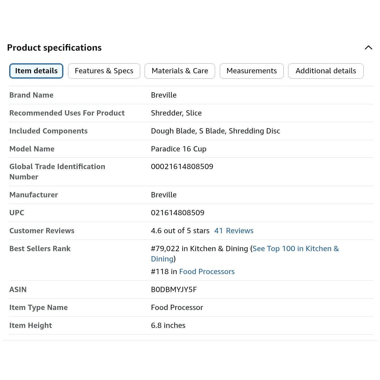This screenshot has height=380, width=380.
Task: Click the ASIN value B0DBMYJY5F
Action: (x=174, y=289)
